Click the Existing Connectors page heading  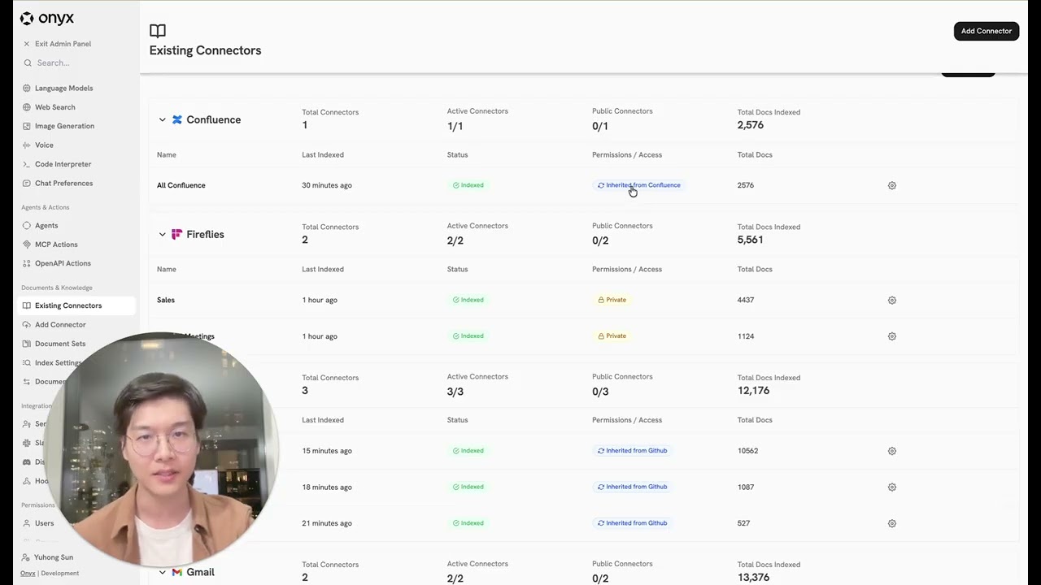[x=205, y=50]
